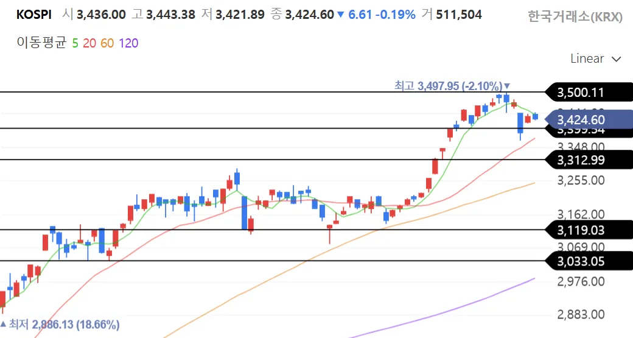Click the blue down-triangle change indicator
The width and height of the screenshot is (633, 338).
click(x=340, y=15)
